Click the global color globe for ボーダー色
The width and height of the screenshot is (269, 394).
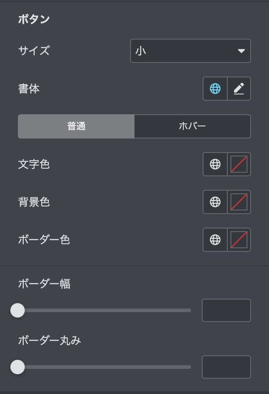(215, 240)
